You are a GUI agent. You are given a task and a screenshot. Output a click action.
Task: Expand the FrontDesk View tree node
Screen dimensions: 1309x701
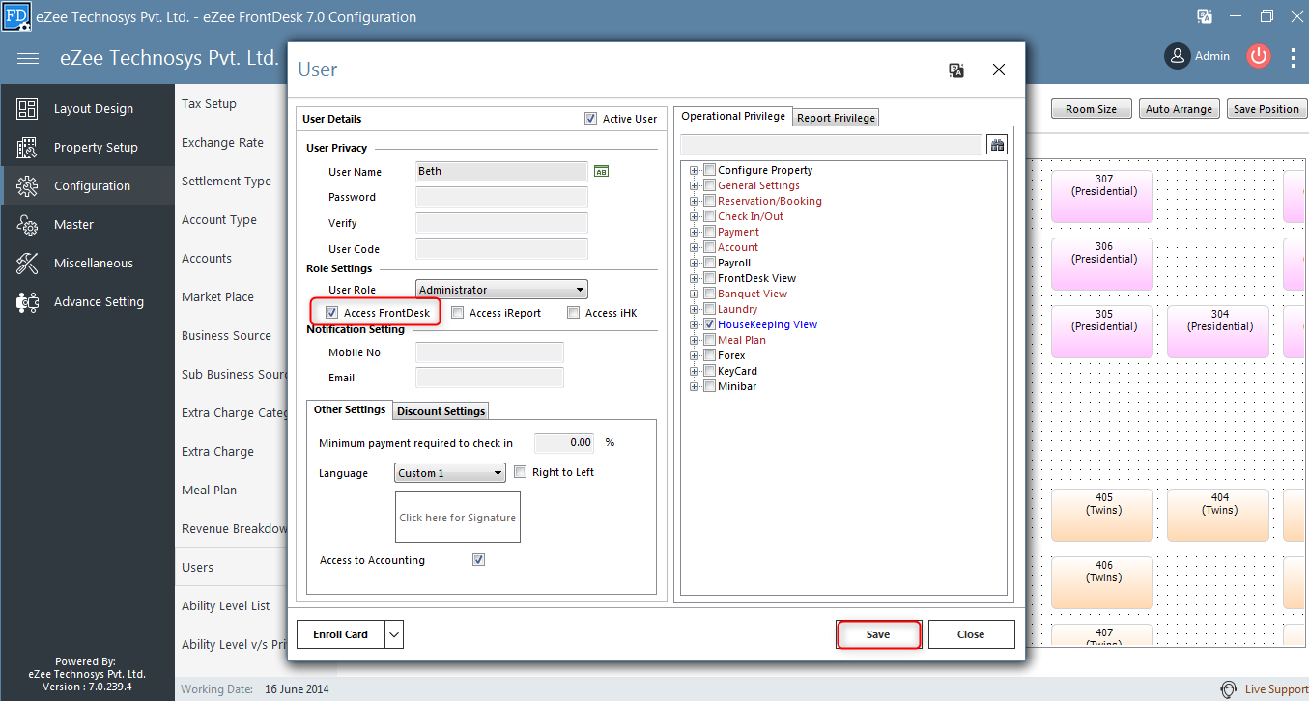pos(694,278)
